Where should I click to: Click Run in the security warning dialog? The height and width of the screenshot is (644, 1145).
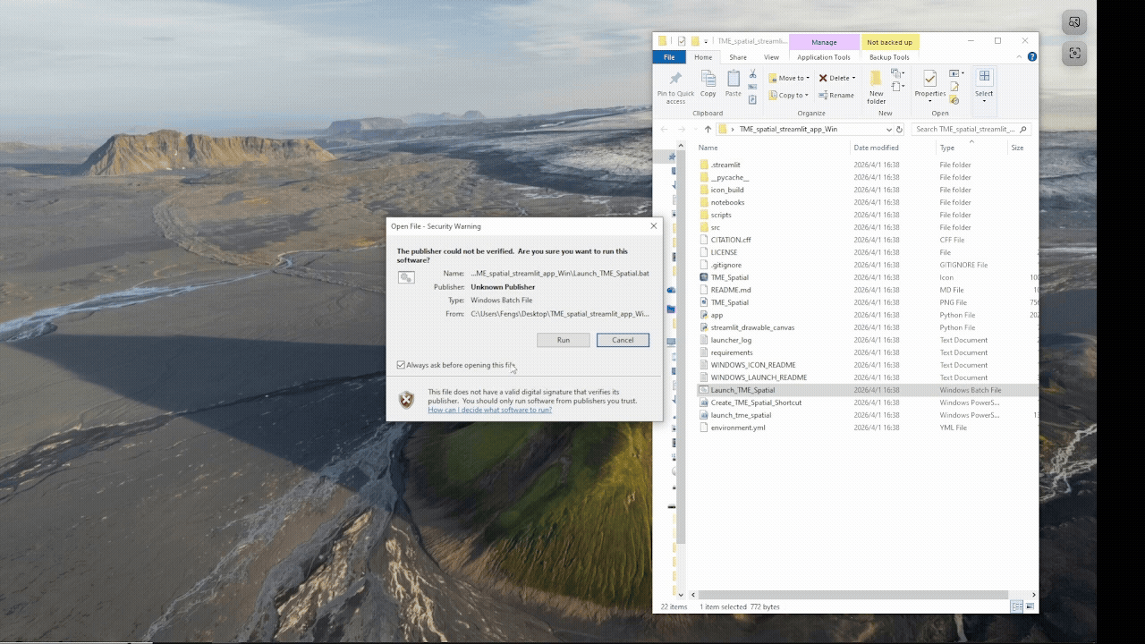pos(563,340)
